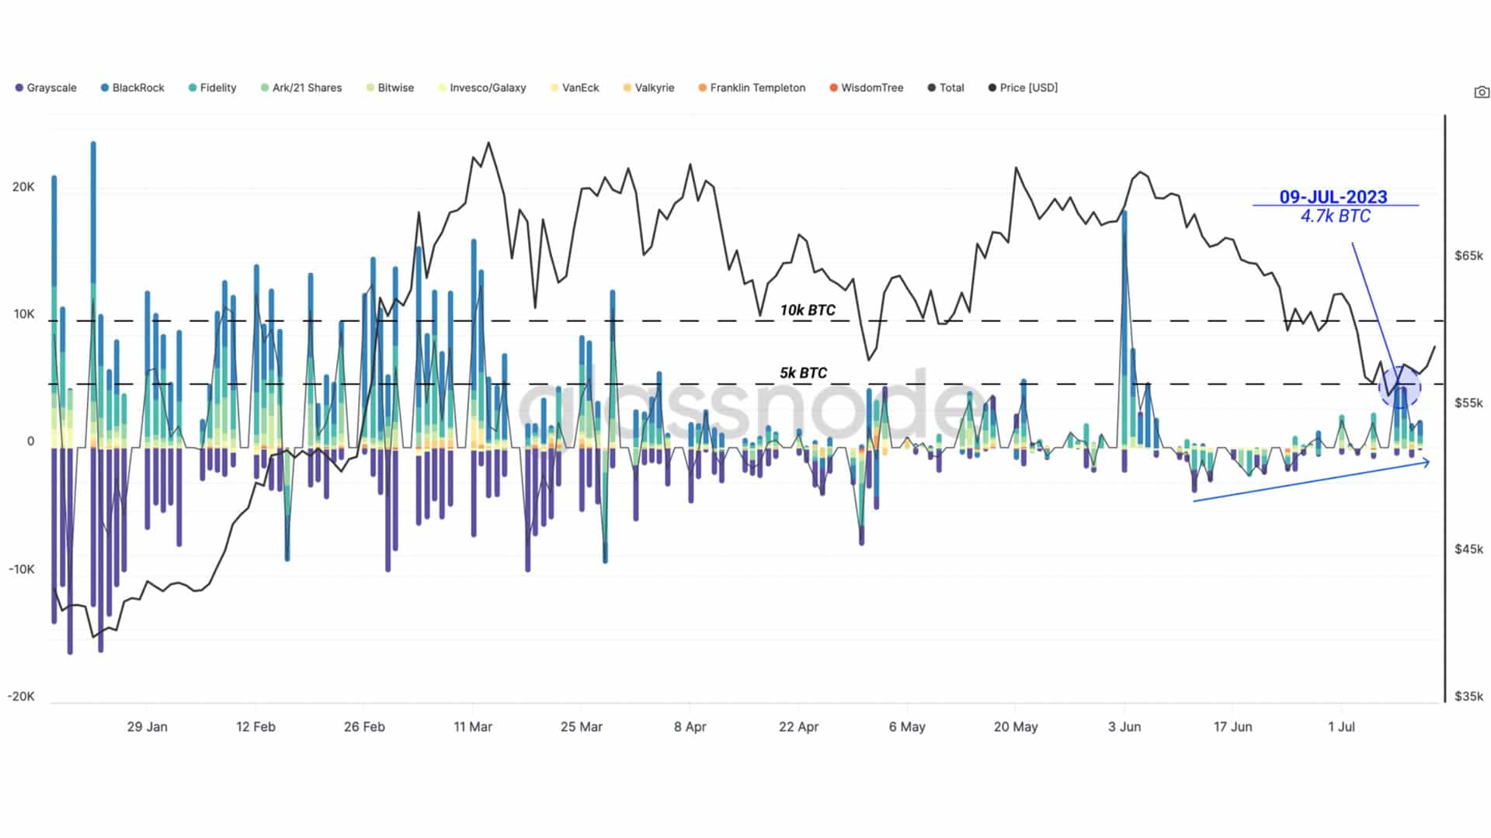Click the 5k BTC threshold label
The width and height of the screenshot is (1491, 838).
(803, 373)
